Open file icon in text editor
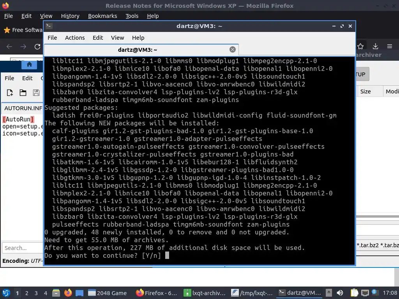The height and width of the screenshot is (299, 399). (23, 93)
